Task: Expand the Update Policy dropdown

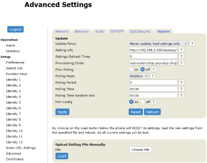Action: click(159, 44)
